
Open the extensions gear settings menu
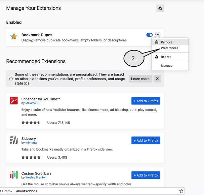160,8
